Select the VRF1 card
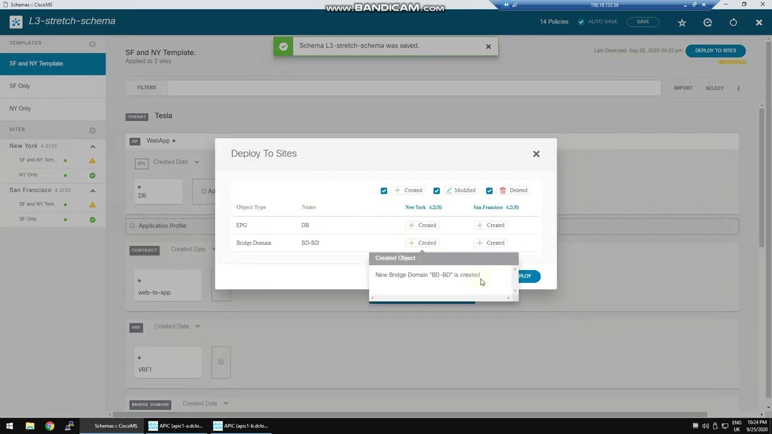The height and width of the screenshot is (434, 772). [168, 362]
